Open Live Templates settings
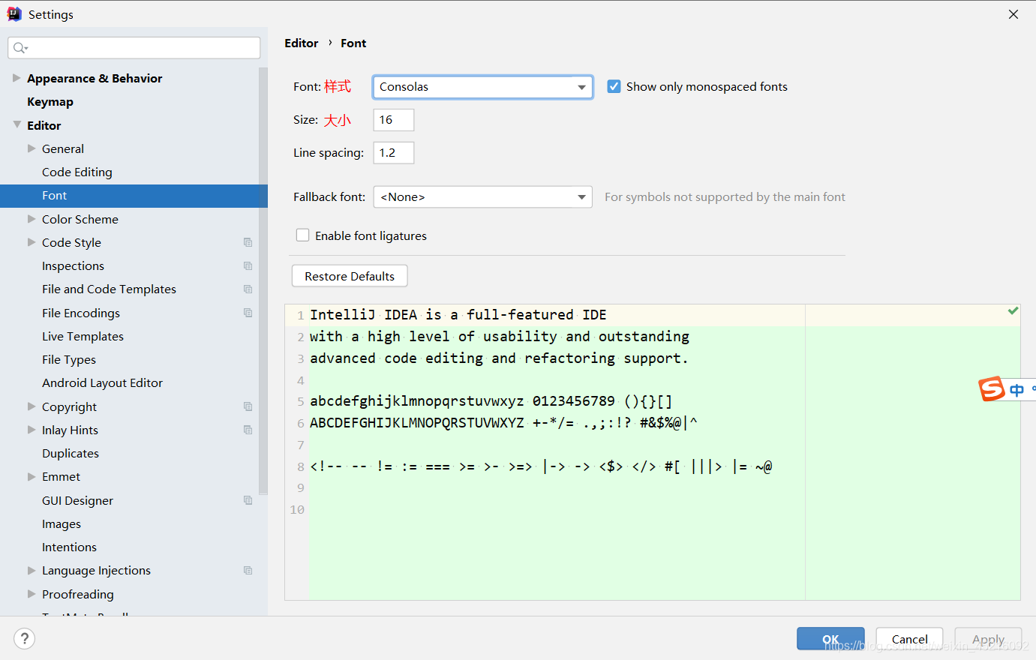 point(83,336)
